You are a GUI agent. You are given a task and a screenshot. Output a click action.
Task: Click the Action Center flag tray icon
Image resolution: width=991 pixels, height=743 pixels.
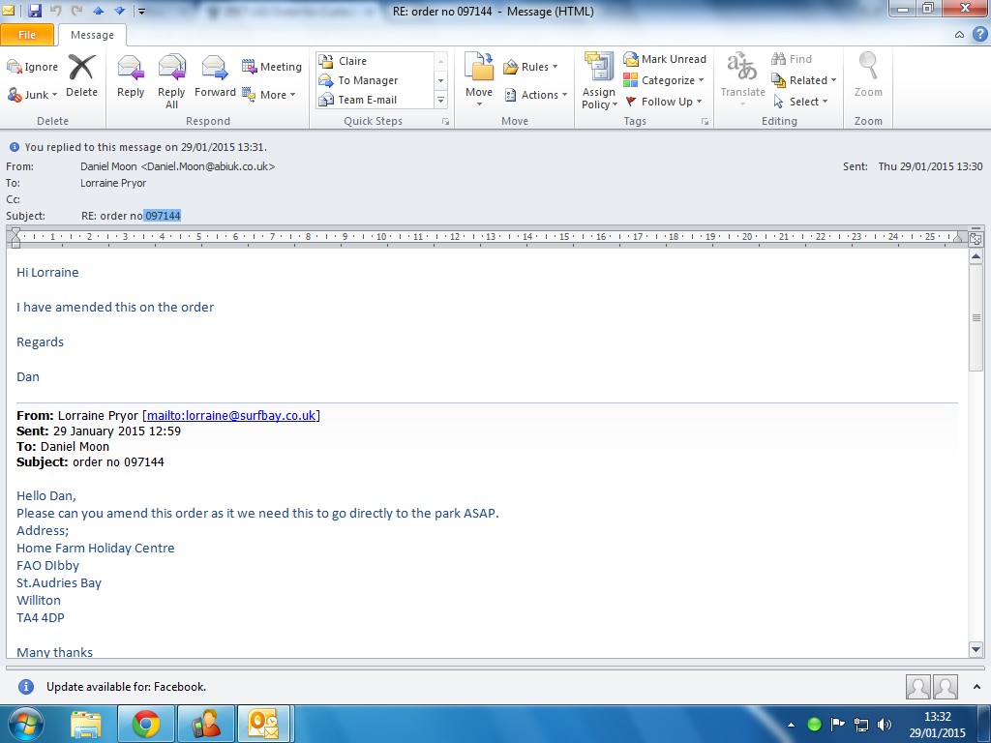(x=838, y=725)
